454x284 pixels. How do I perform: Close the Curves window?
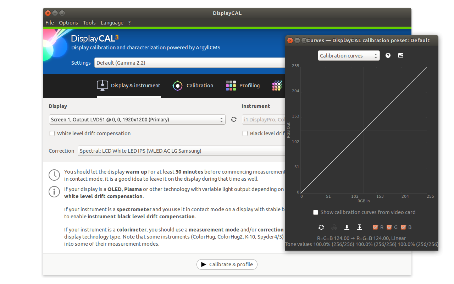(x=290, y=40)
